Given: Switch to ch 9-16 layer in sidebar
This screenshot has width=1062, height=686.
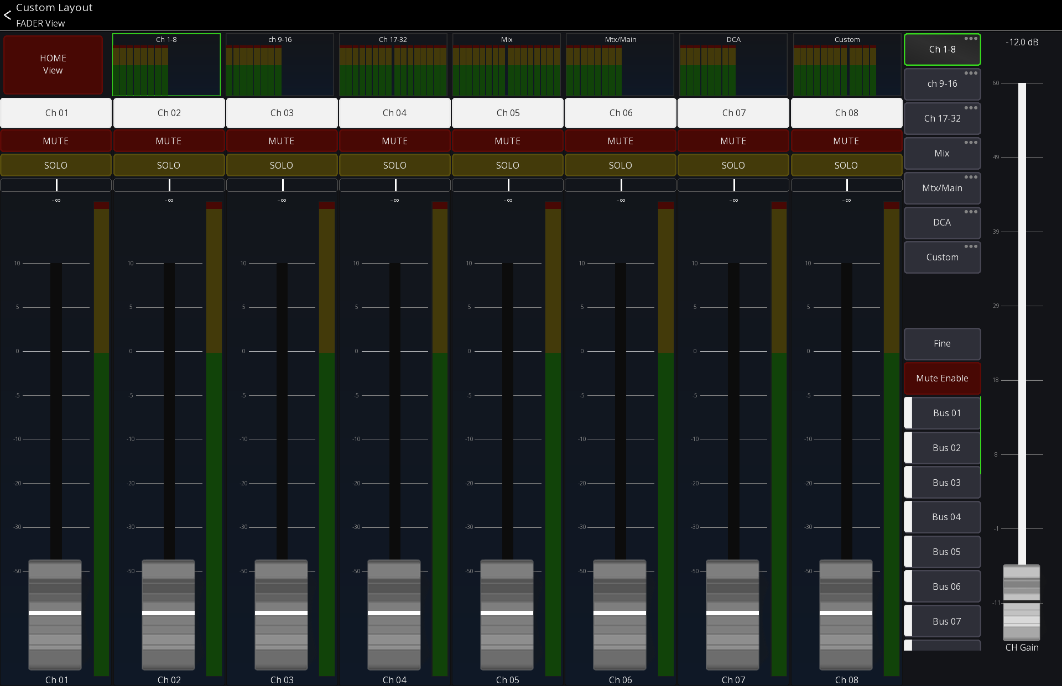Looking at the screenshot, I should coord(942,84).
